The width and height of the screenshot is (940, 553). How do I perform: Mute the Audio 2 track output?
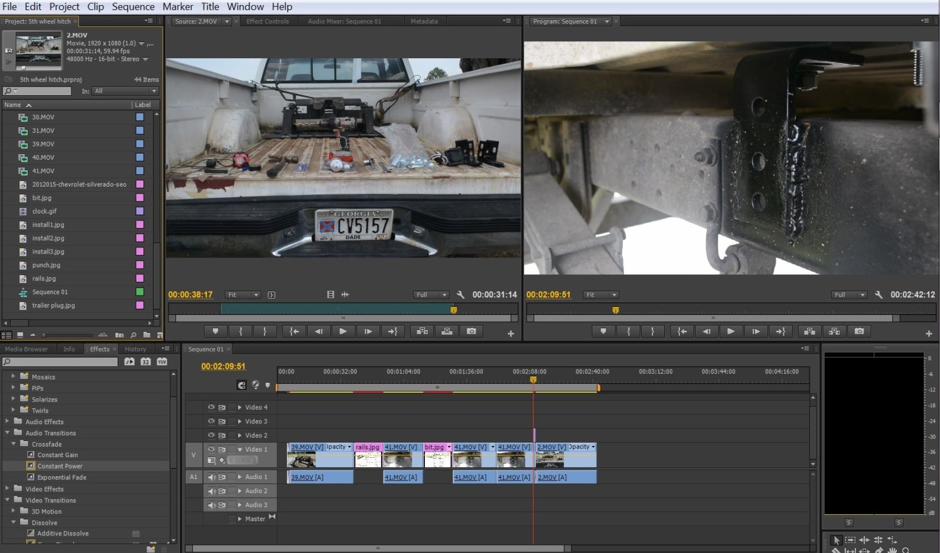click(x=211, y=491)
